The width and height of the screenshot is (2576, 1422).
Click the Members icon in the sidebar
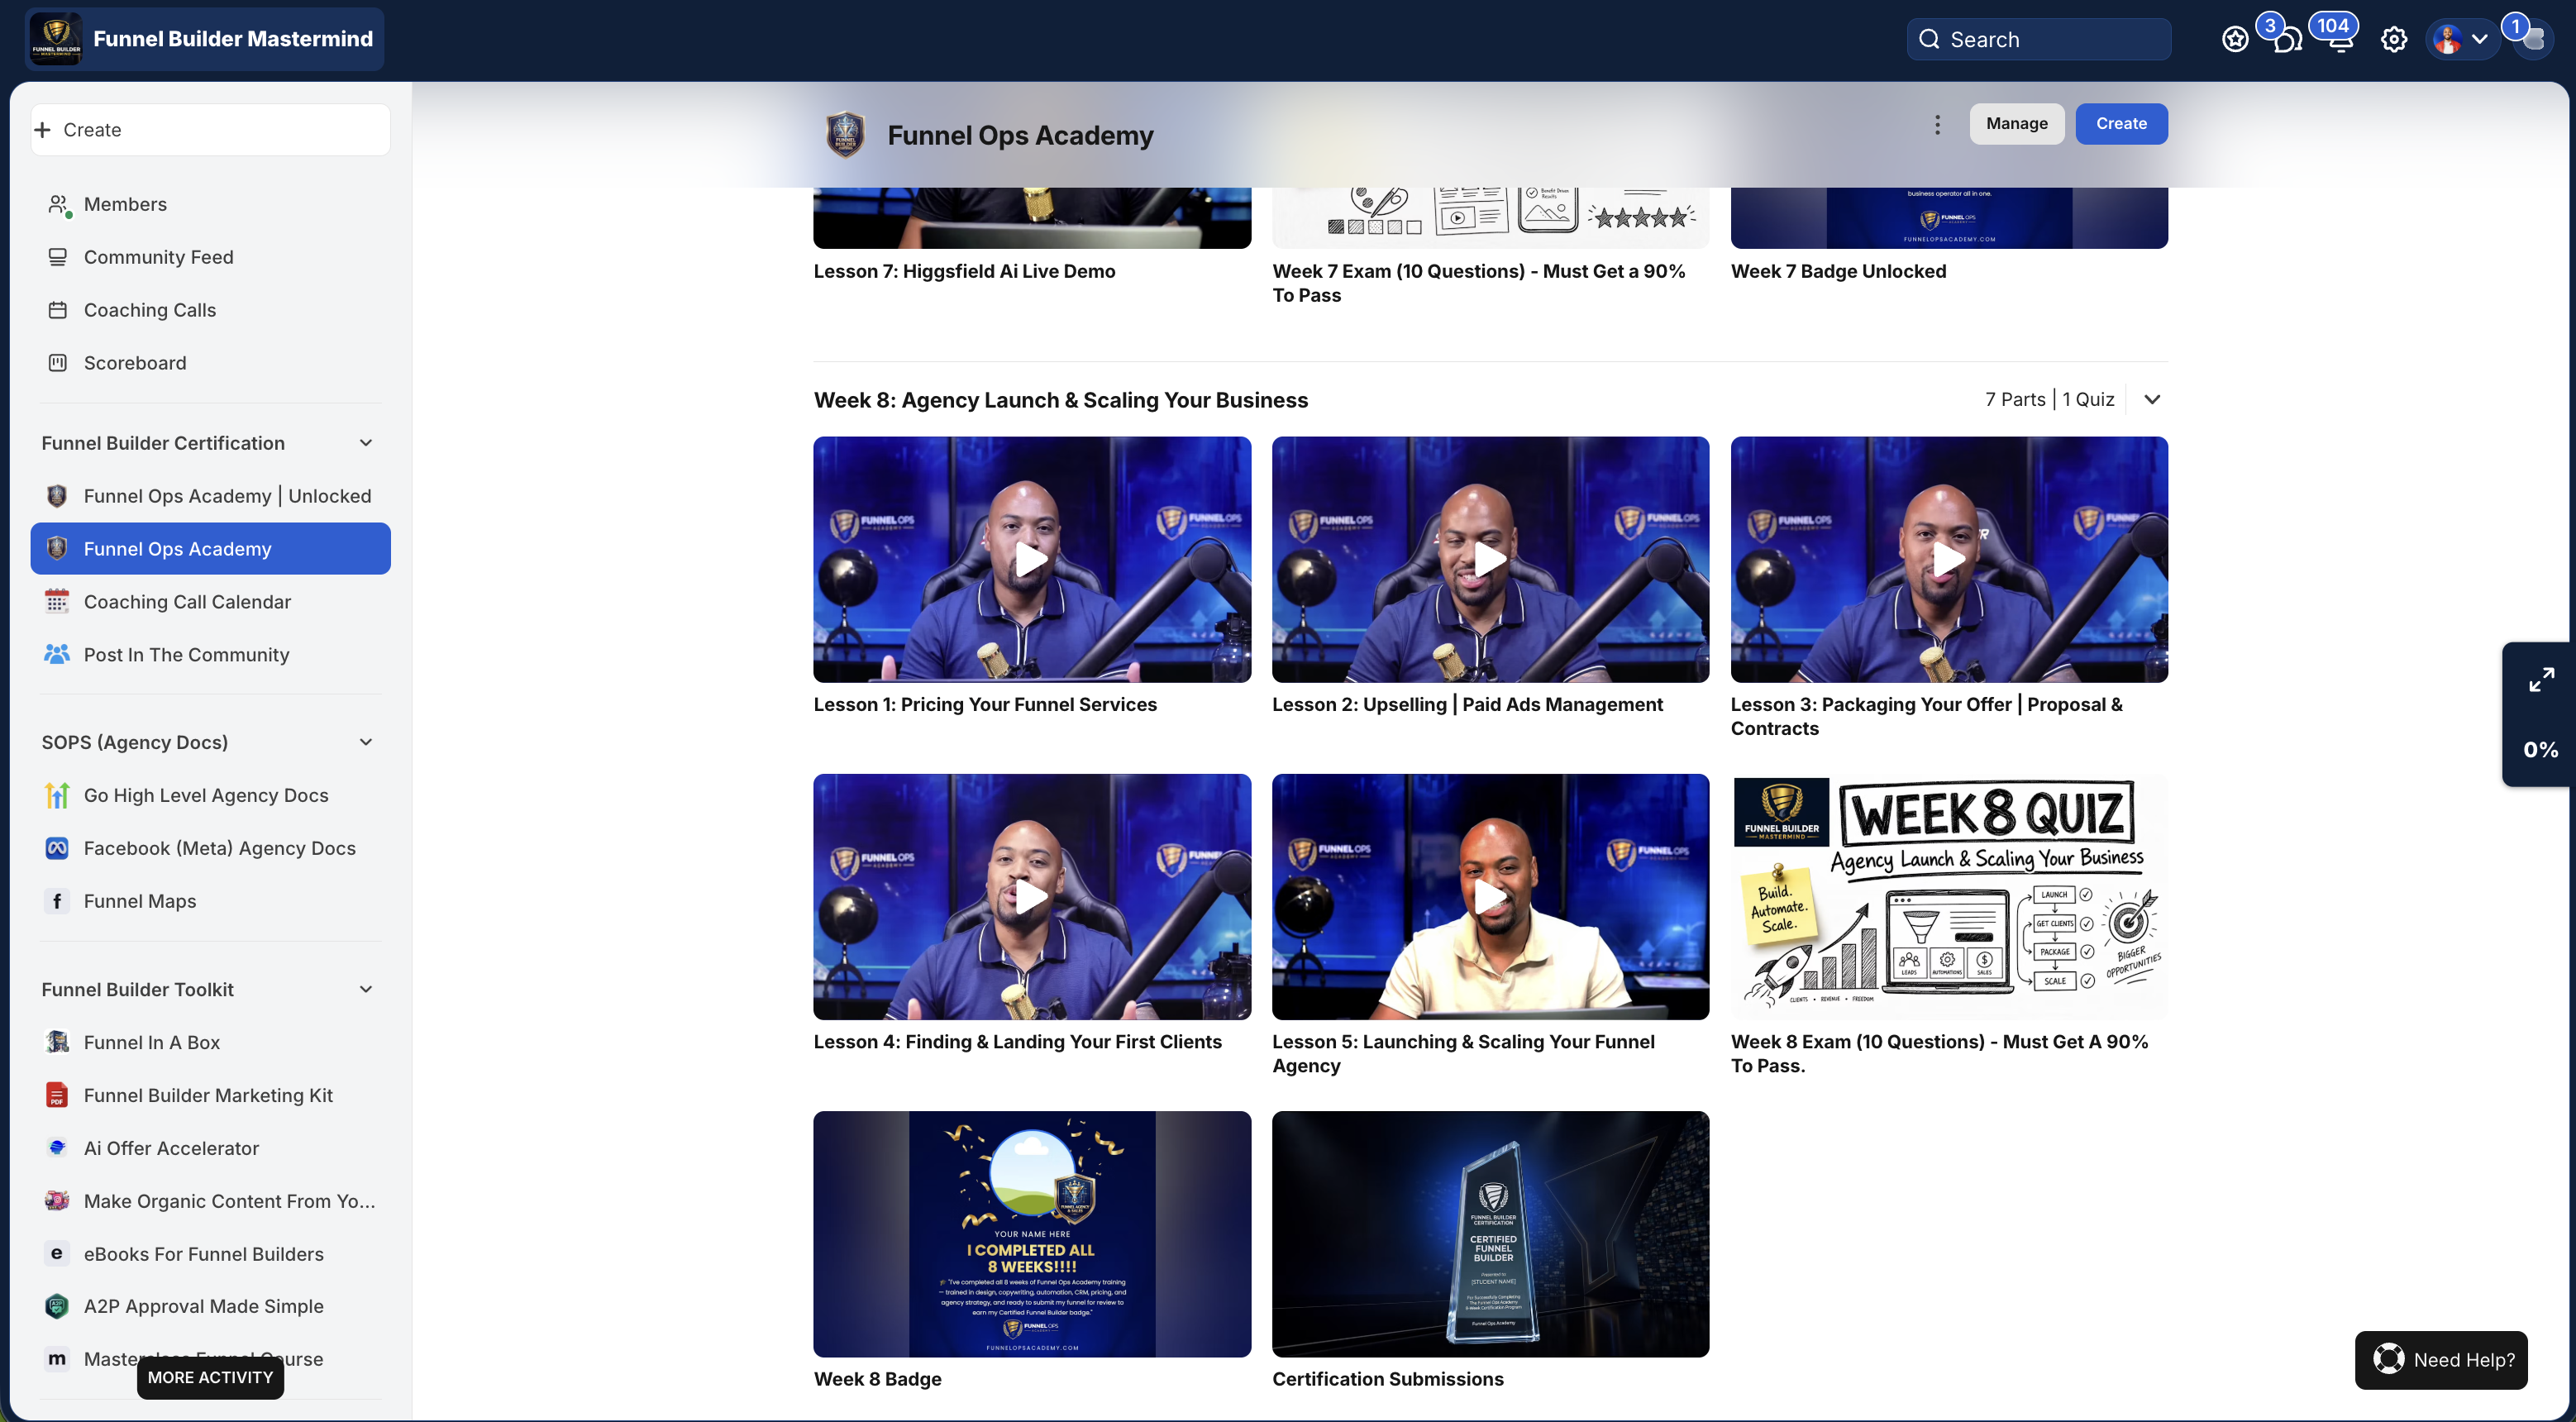58,205
